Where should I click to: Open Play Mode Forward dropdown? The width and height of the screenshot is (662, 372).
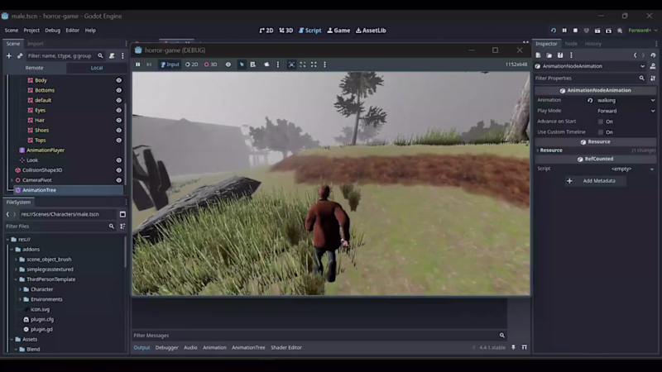[626, 111]
